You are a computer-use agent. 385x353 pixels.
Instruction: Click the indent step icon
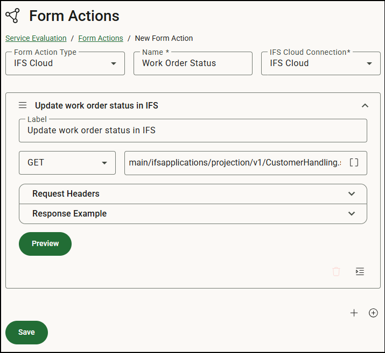pyautogui.click(x=360, y=271)
